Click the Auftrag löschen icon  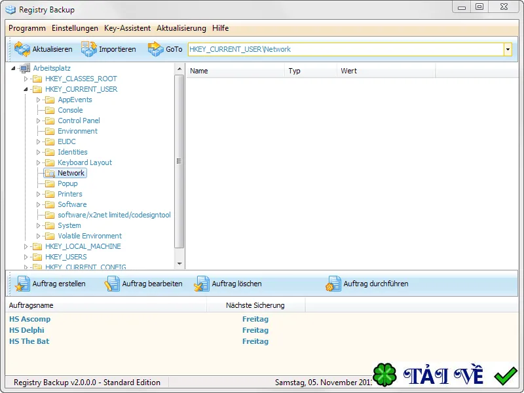[202, 284]
